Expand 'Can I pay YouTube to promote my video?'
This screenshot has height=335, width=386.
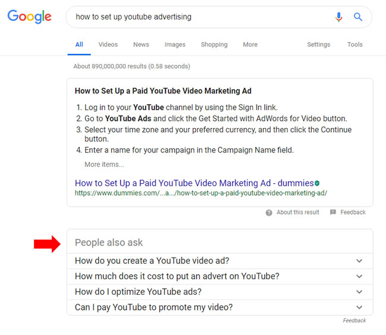(220, 308)
